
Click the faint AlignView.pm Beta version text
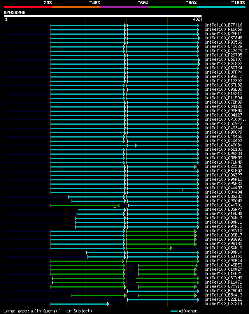pyautogui.click(x=179, y=13)
